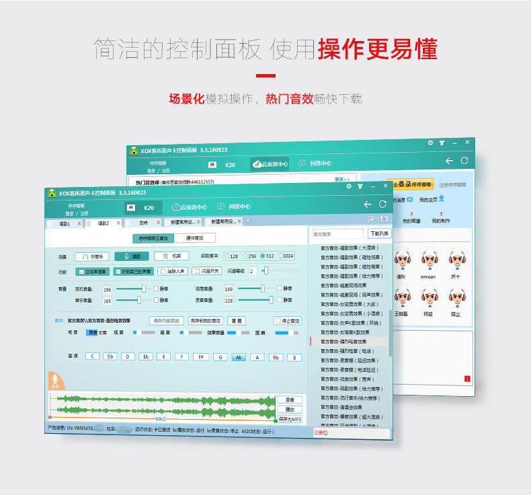
Task: Open 云音效中心 in back window
Action: pyautogui.click(x=270, y=164)
